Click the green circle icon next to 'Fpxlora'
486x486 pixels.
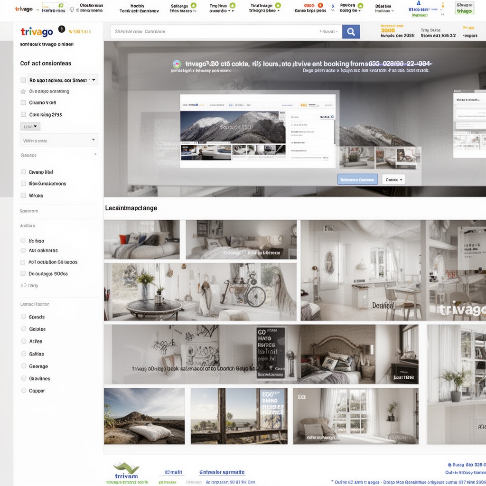(x=360, y=6)
